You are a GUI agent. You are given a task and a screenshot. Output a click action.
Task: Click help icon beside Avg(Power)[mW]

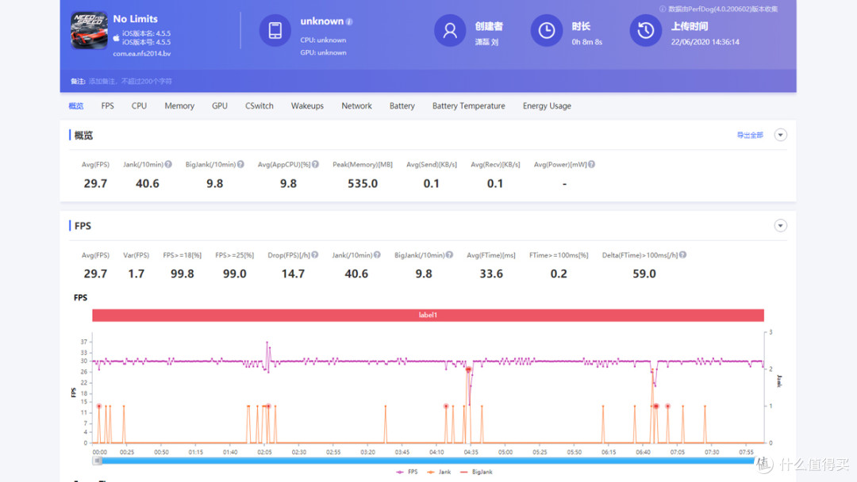[591, 164]
